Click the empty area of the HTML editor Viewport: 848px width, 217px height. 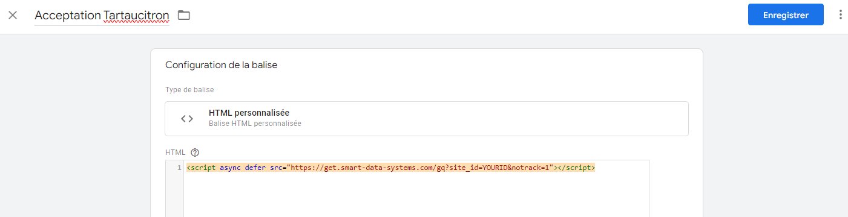click(x=416, y=196)
